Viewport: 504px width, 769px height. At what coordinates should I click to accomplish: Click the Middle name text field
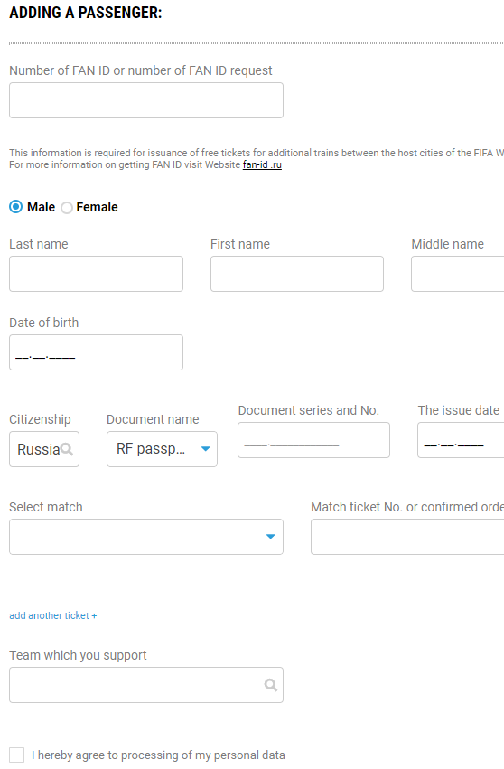click(x=457, y=274)
